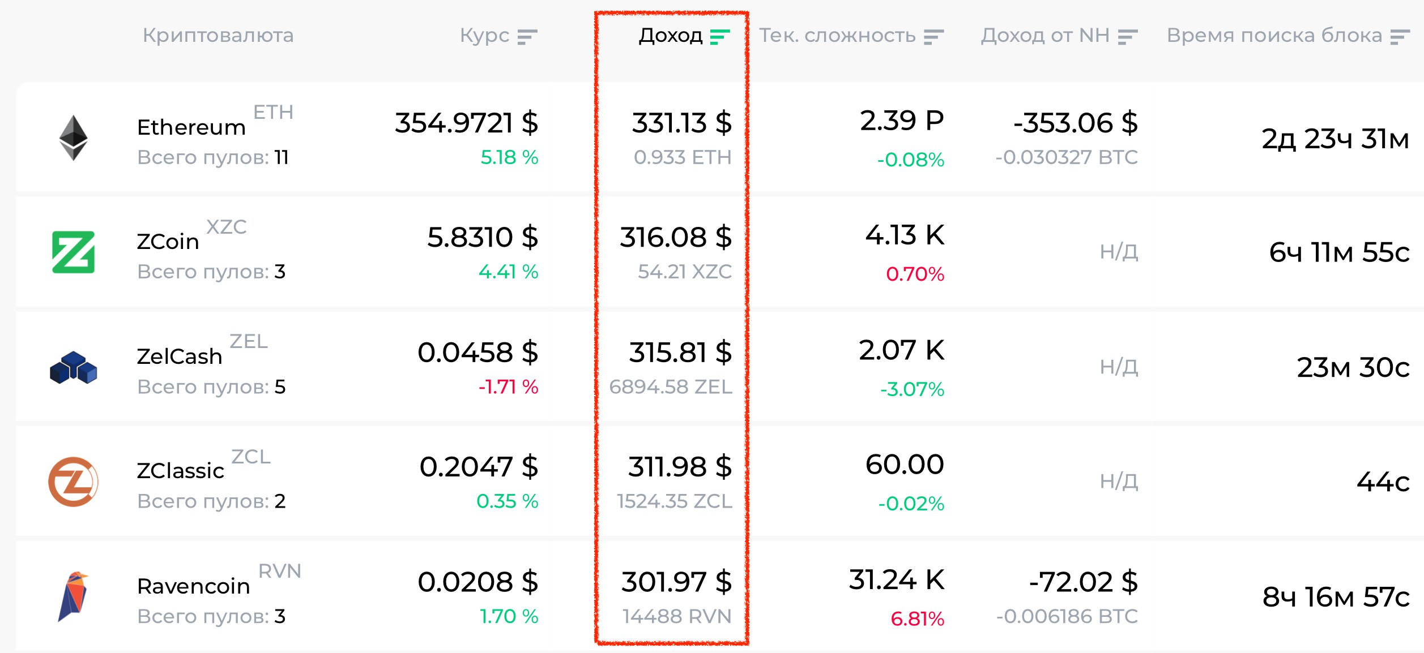Open the Ethereum coin name link
Image resolution: width=1424 pixels, height=653 pixels.
pos(191,127)
